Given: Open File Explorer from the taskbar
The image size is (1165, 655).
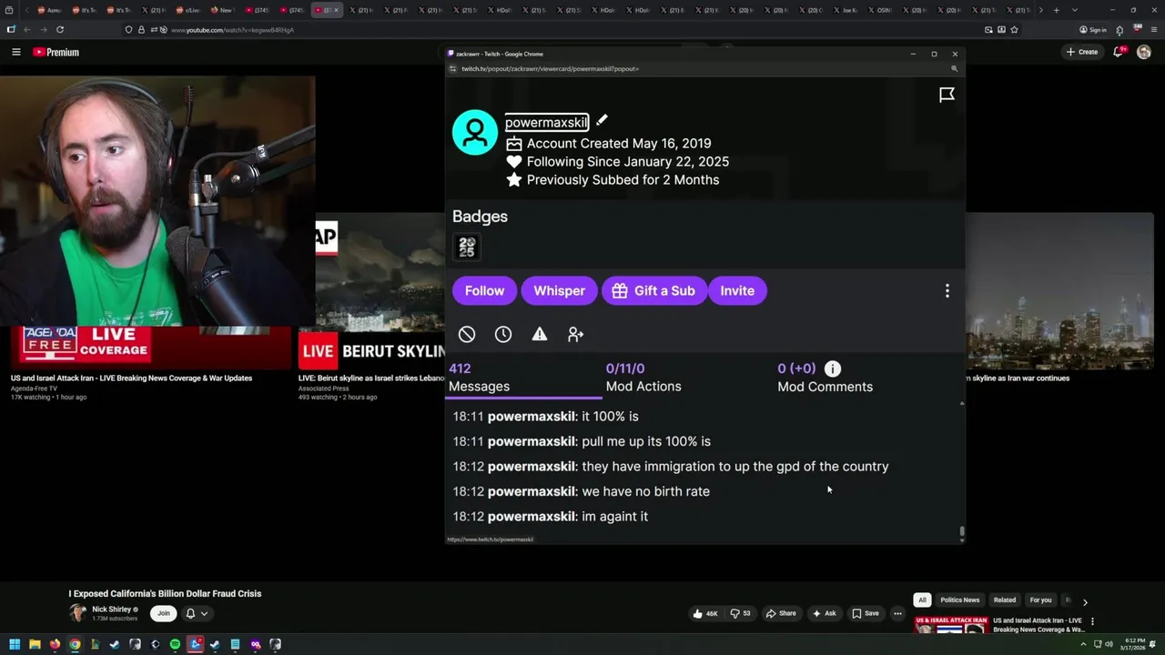Looking at the screenshot, I should tap(35, 644).
